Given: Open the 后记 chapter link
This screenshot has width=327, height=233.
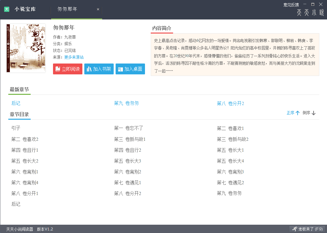Looking at the screenshot, I should coord(15,103).
